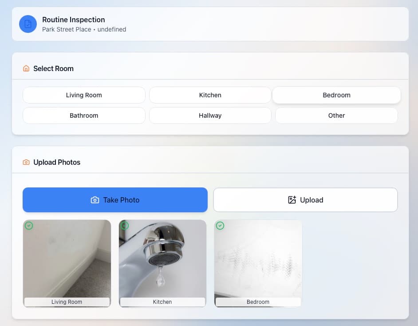Toggle the green checkmark on the Bedroom photo
The width and height of the screenshot is (418, 326).
220,226
